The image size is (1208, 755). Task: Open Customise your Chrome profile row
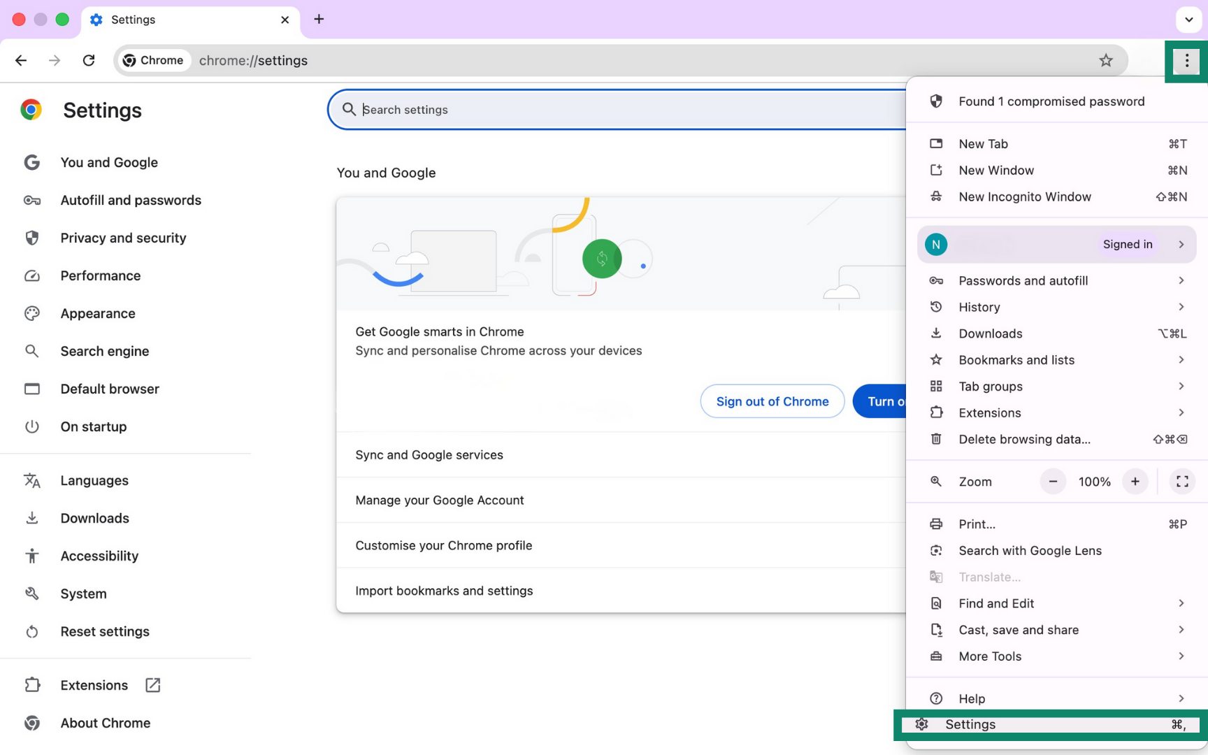(621, 546)
